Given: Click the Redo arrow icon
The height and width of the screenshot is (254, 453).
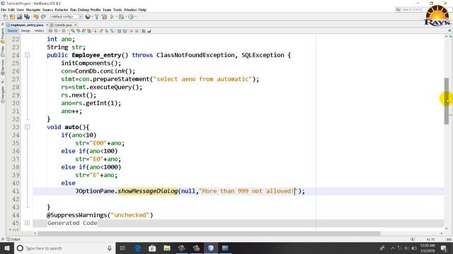Looking at the screenshot, I should 43,17.
